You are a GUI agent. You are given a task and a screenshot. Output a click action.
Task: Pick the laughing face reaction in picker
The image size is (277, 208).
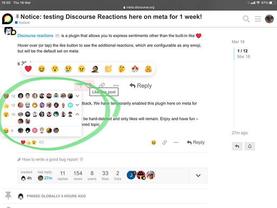[42, 69]
